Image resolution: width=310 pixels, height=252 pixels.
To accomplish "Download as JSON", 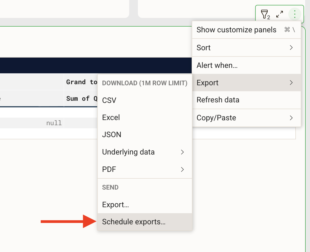I will point(145,135).
